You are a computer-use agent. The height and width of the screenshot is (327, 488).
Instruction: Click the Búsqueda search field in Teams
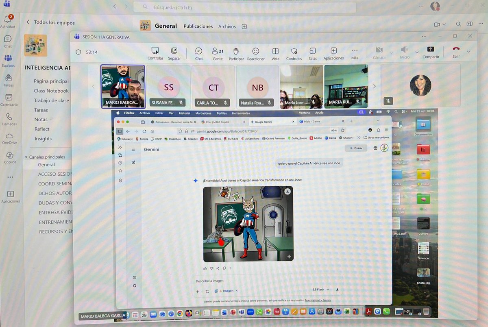pos(244,7)
